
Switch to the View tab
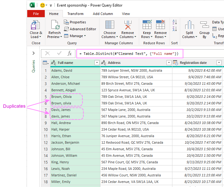126,14
